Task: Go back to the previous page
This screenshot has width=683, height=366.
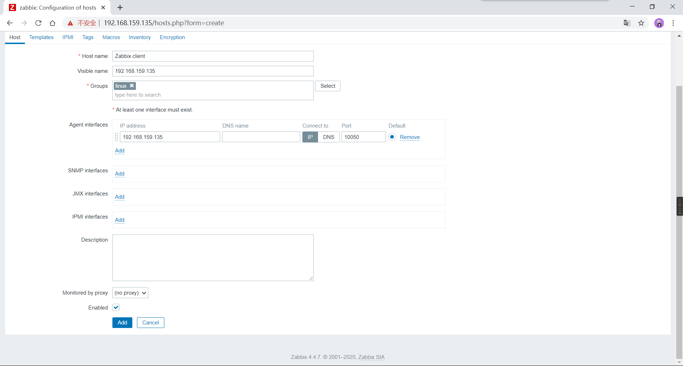Action: tap(10, 23)
